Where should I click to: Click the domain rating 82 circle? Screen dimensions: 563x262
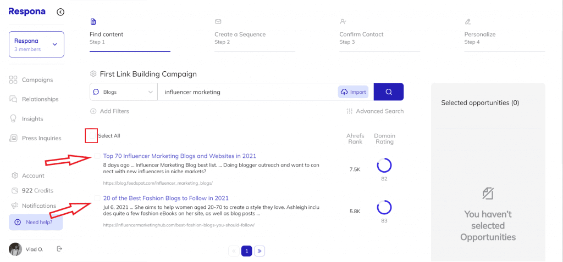click(x=384, y=166)
